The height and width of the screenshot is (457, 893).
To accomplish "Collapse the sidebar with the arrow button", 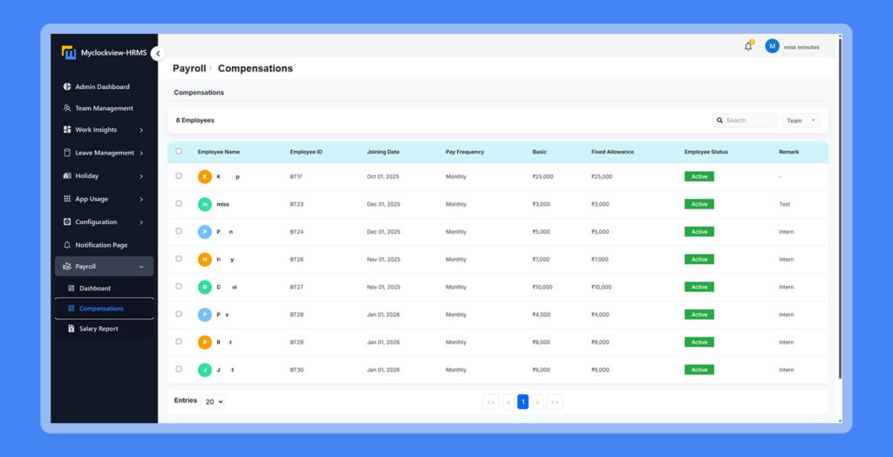I will (x=158, y=53).
